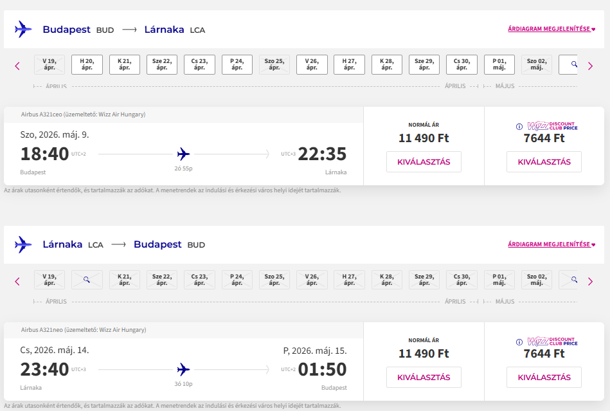Show the price chart for Lárnaka–Budapest
Screen dimensions: 610x411
pos(552,244)
